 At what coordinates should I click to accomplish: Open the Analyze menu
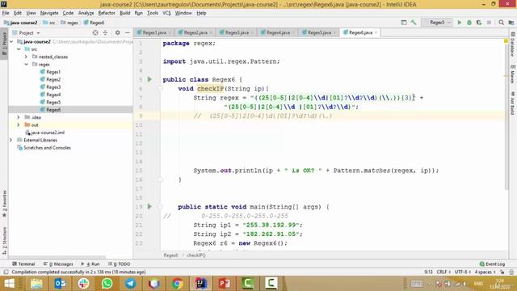coord(86,13)
